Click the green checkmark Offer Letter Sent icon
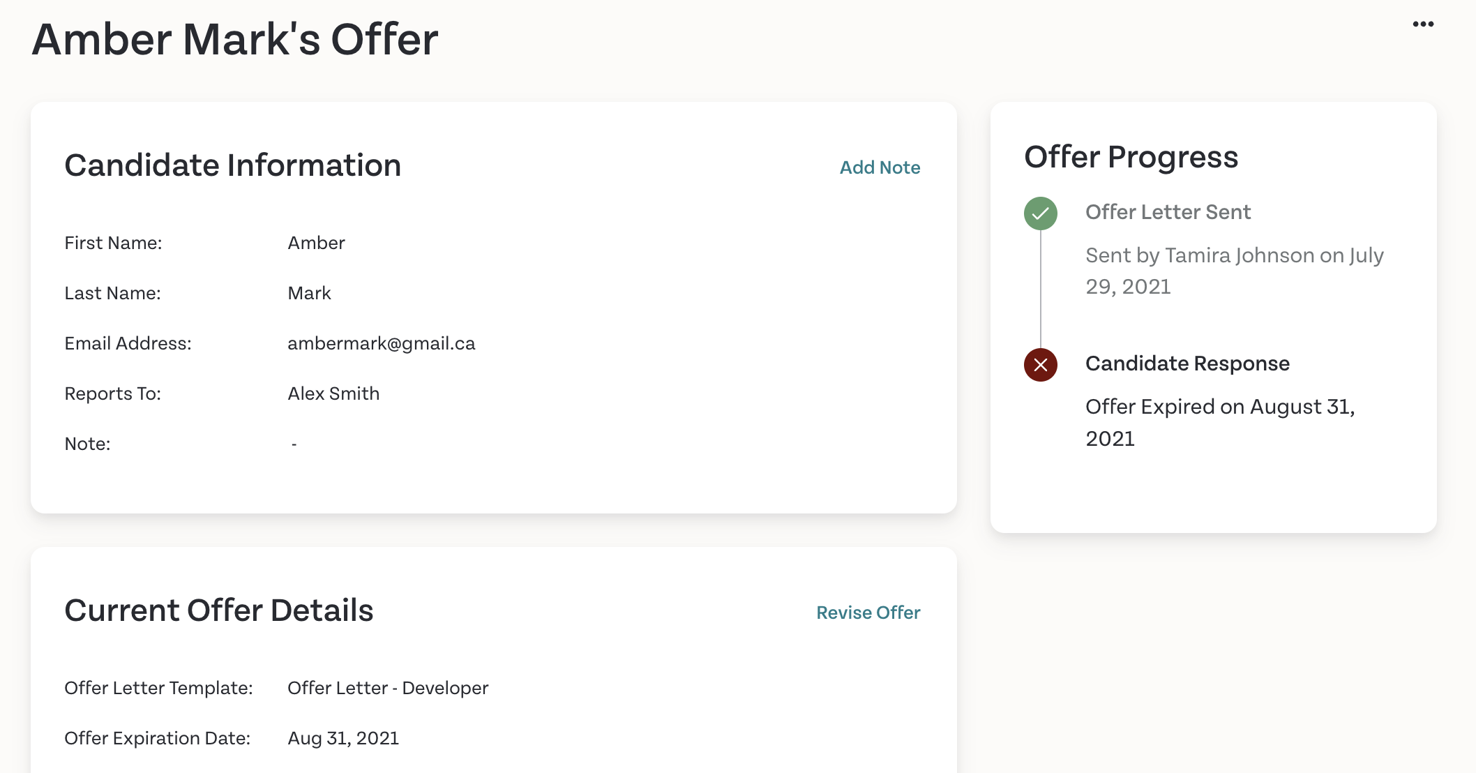 (1040, 213)
